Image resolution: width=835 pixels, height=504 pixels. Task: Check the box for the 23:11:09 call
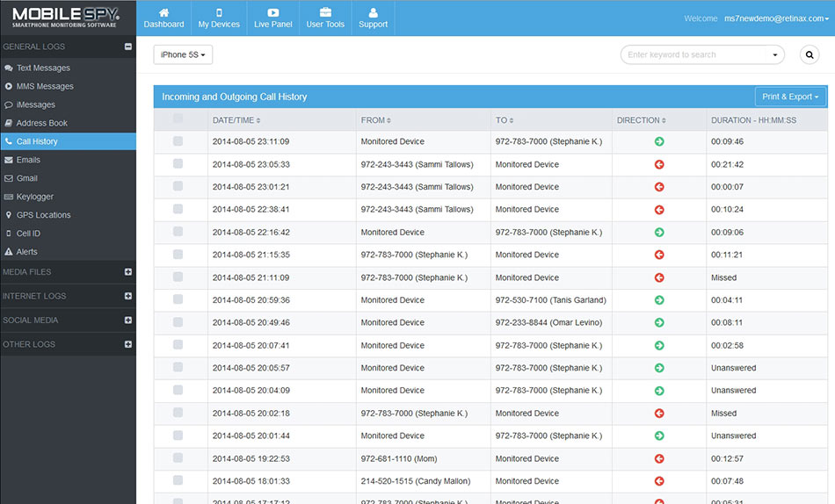pos(178,141)
